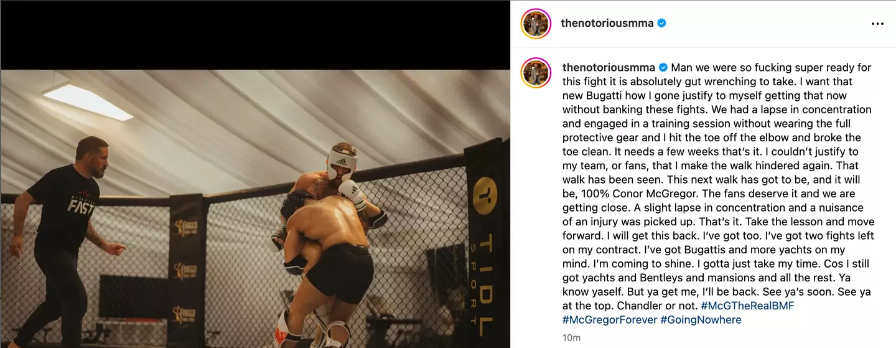The width and height of the screenshot is (896, 348).
Task: Click the verified badge in the caption line
Action: (663, 67)
